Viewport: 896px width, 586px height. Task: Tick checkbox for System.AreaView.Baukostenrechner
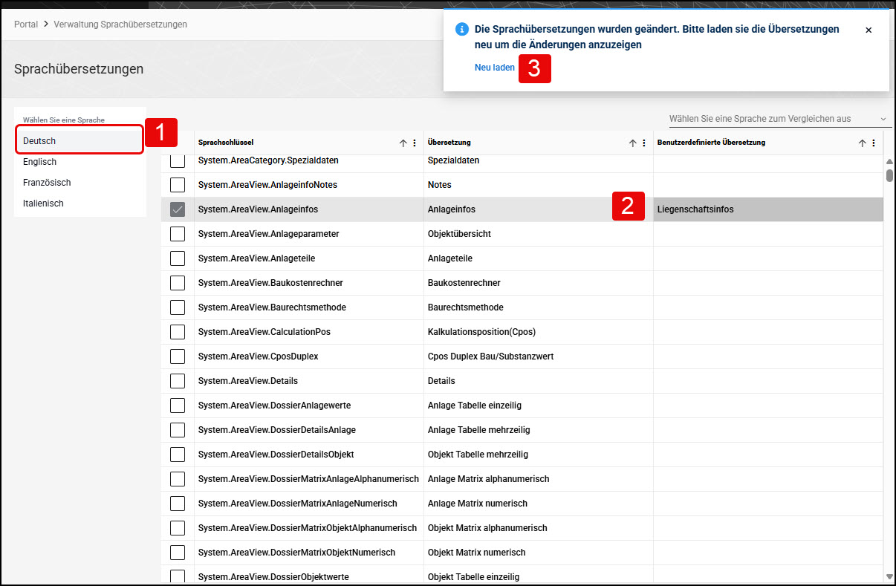pos(178,283)
